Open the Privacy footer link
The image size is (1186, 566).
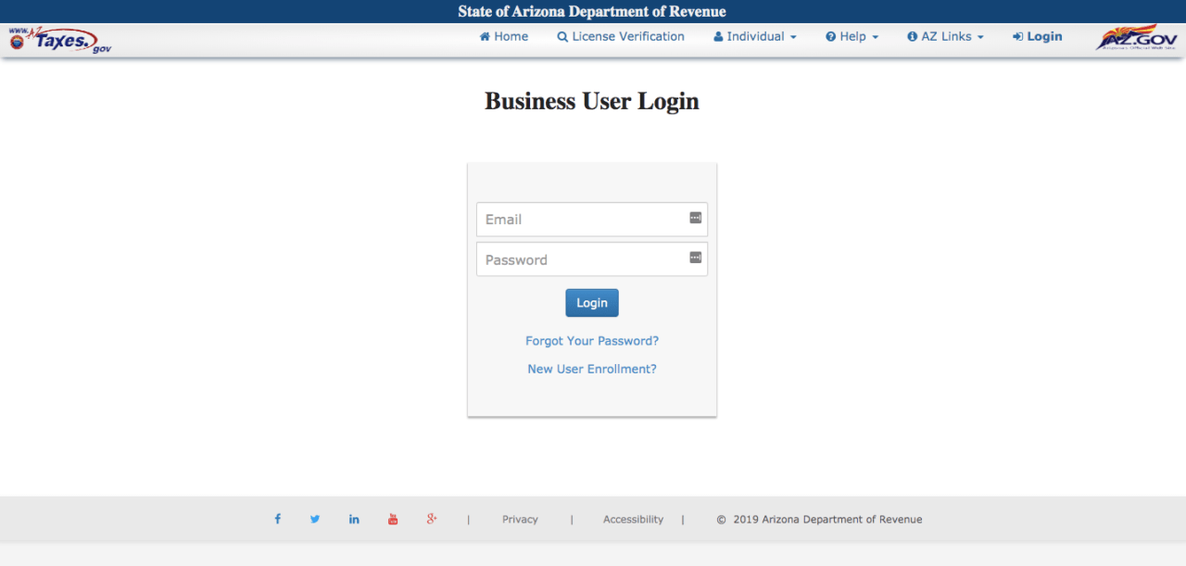click(x=520, y=520)
